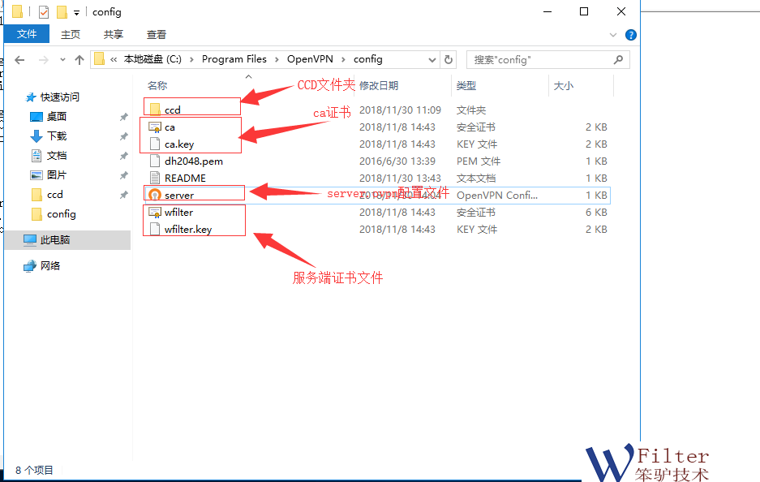
Task: Switch to the 查看 ribbon tab
Action: (x=157, y=34)
